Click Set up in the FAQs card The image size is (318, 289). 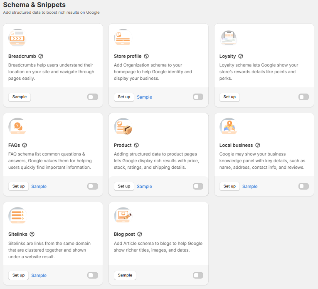point(19,186)
